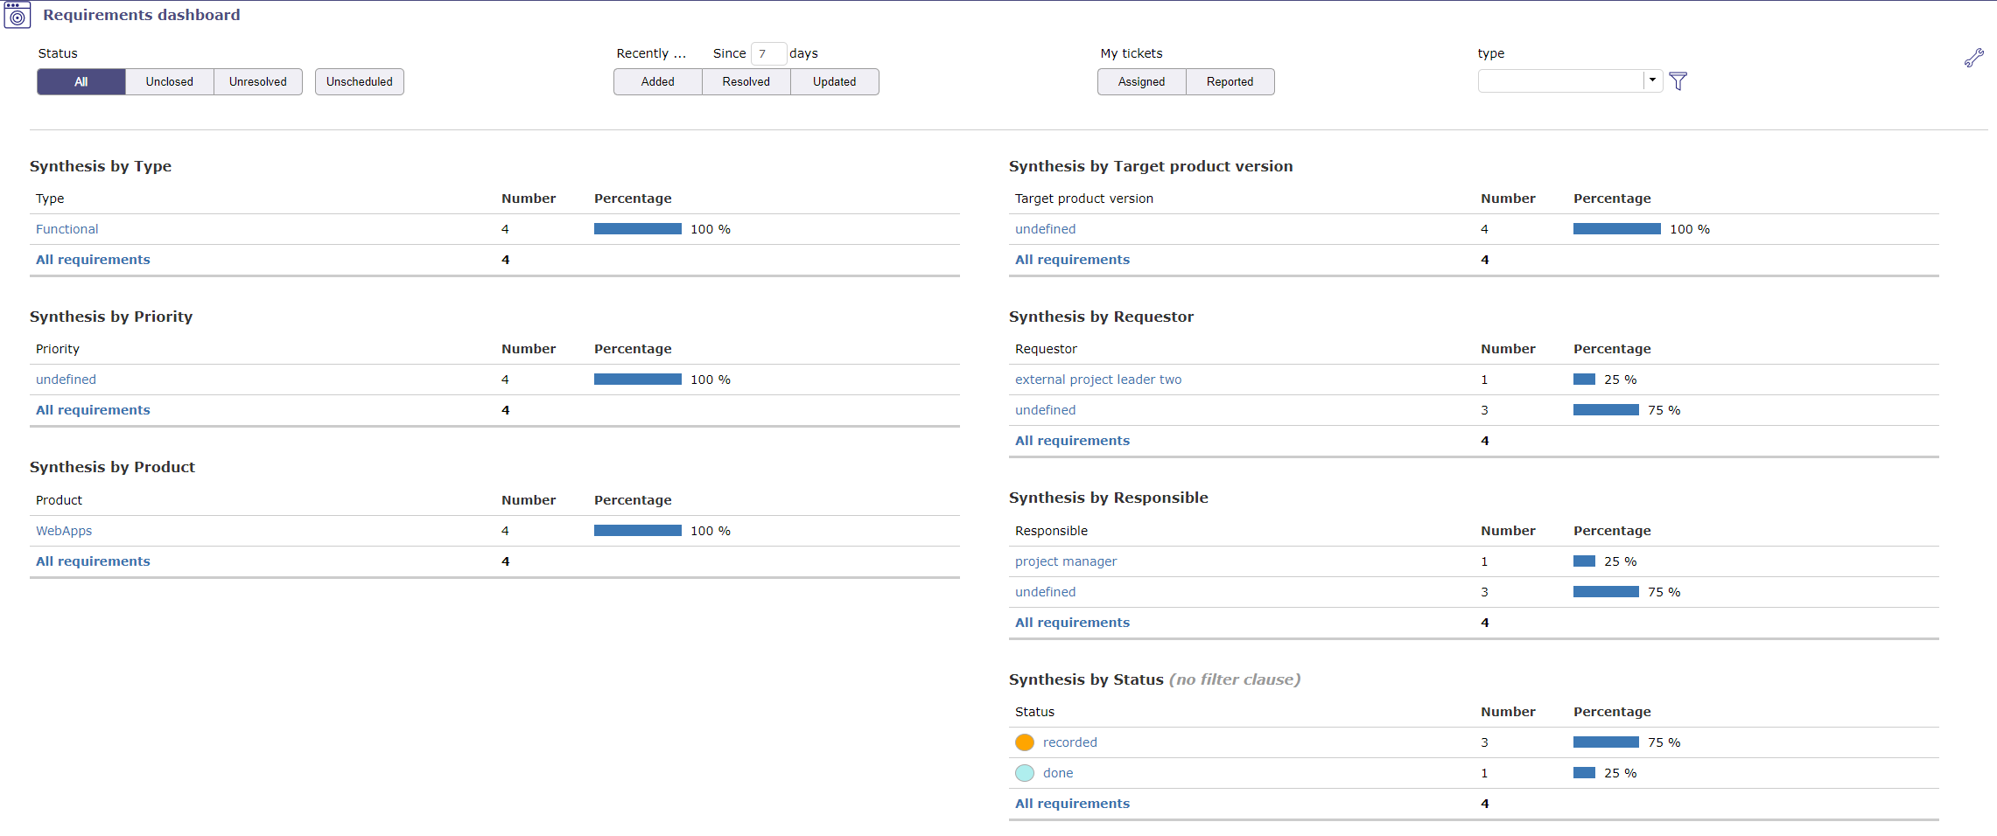This screenshot has height=836, width=1997.
Task: Switch status filter to Unscheduled
Action: [x=359, y=81]
